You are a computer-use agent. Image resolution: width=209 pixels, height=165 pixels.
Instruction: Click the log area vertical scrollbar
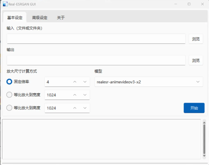tap(204, 139)
